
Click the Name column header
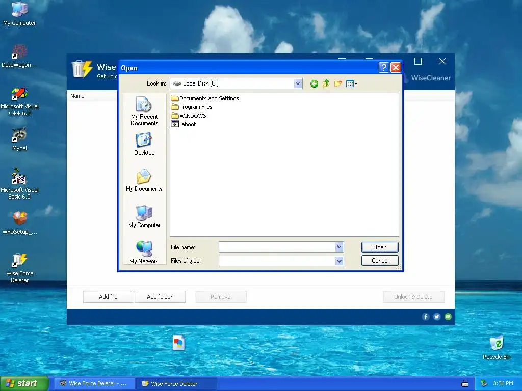click(x=77, y=96)
